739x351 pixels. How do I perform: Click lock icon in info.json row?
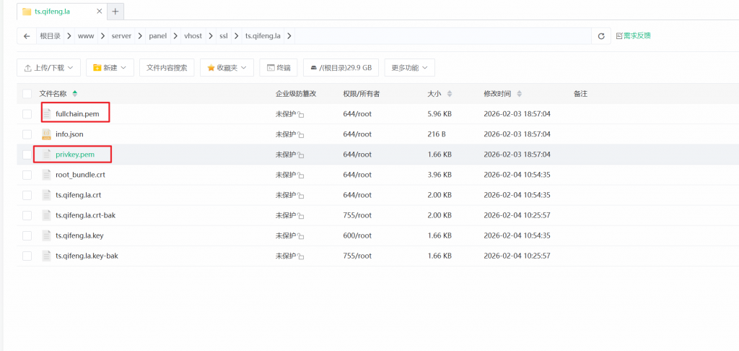coord(301,135)
